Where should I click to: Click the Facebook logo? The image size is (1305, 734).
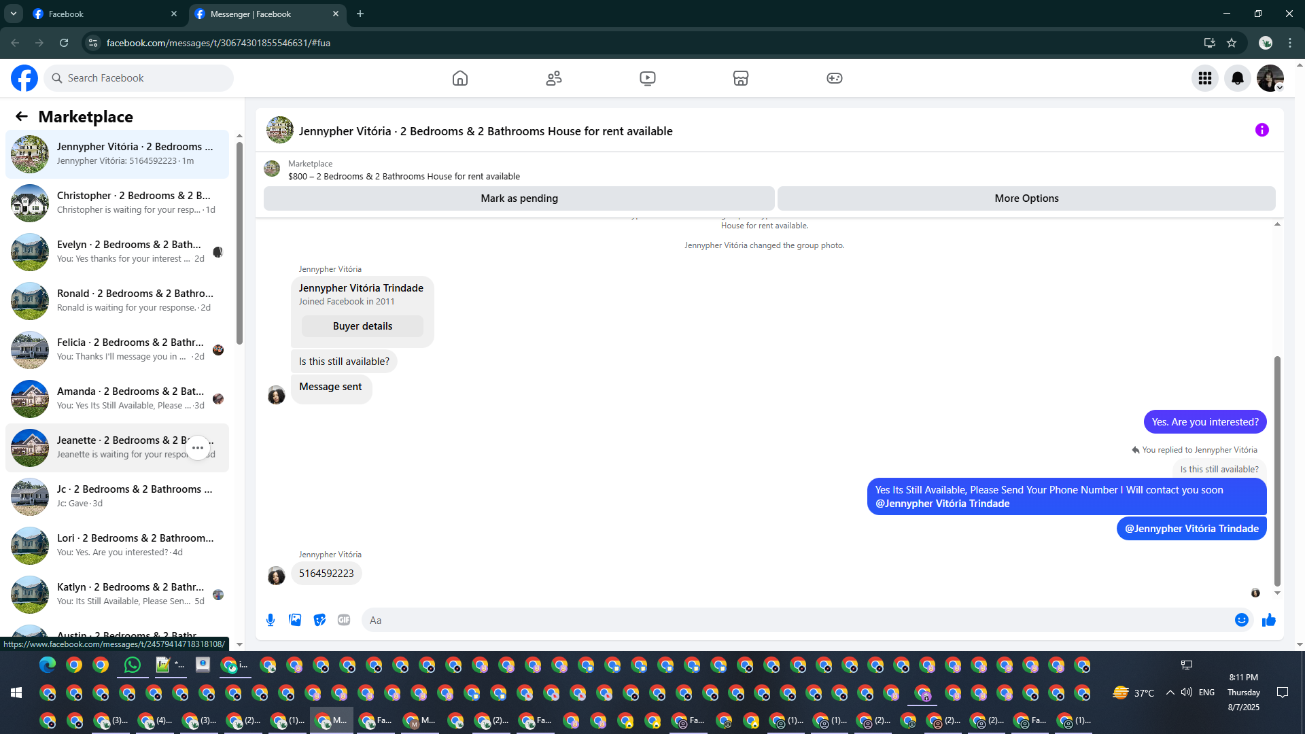24,78
